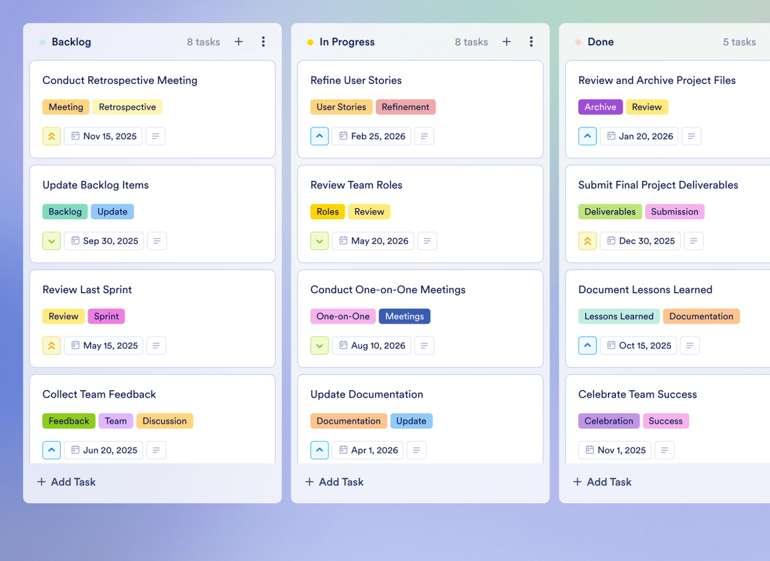Click the plus icon in the In Progress header
The image size is (770, 561).
tap(506, 42)
